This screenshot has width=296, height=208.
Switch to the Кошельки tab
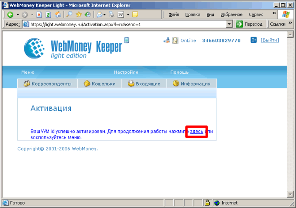tap(100, 83)
